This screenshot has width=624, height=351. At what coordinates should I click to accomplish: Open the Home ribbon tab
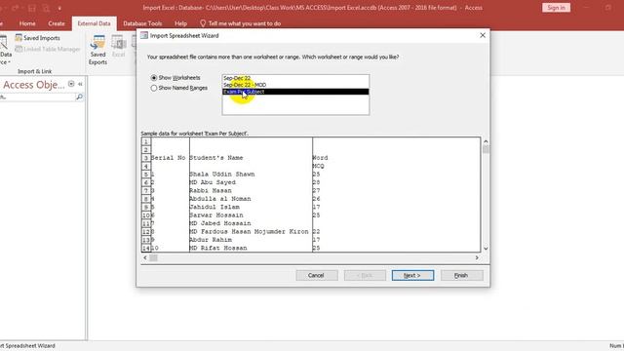27,23
